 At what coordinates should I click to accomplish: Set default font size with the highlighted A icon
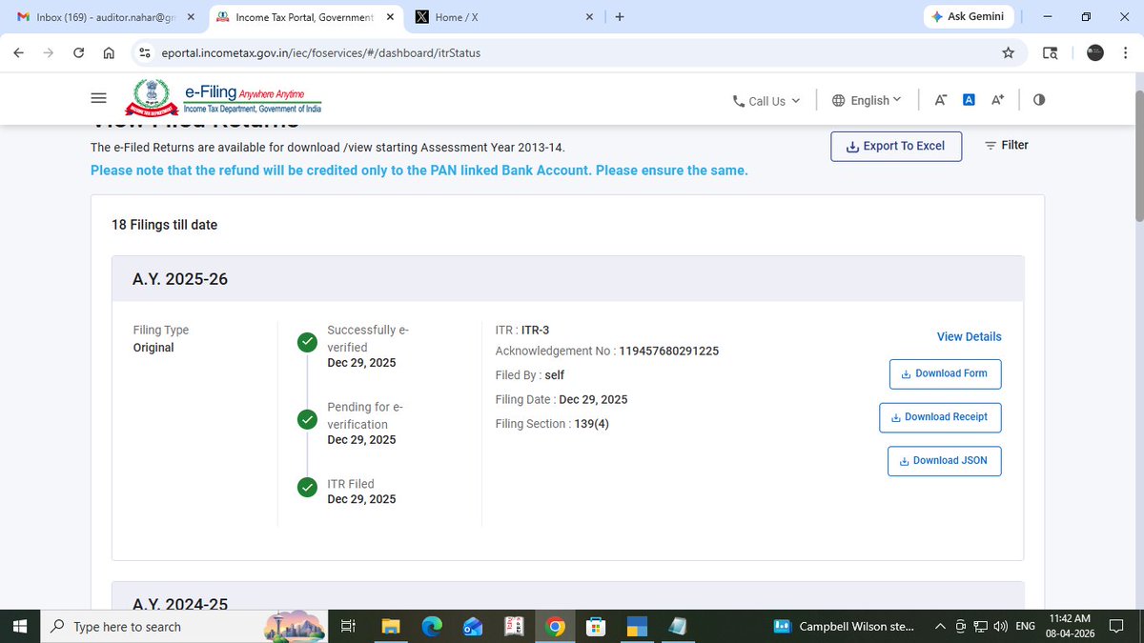point(969,100)
